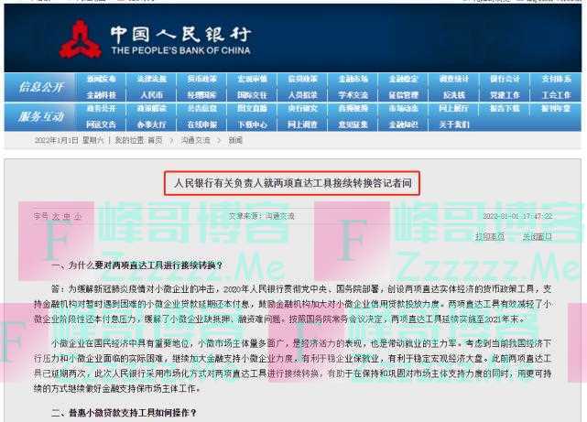The width and height of the screenshot is (587, 422).
Task: Click the date text 2022年1月1日 星期六
Action: click(69, 140)
